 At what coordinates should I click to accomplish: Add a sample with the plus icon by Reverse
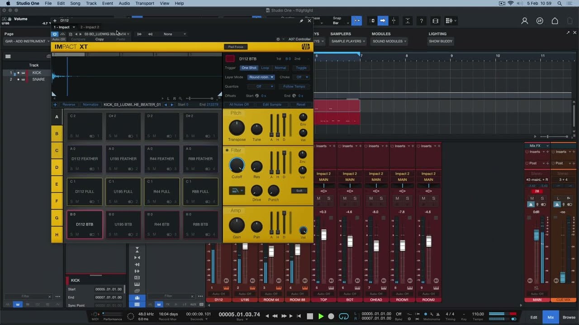(55, 105)
